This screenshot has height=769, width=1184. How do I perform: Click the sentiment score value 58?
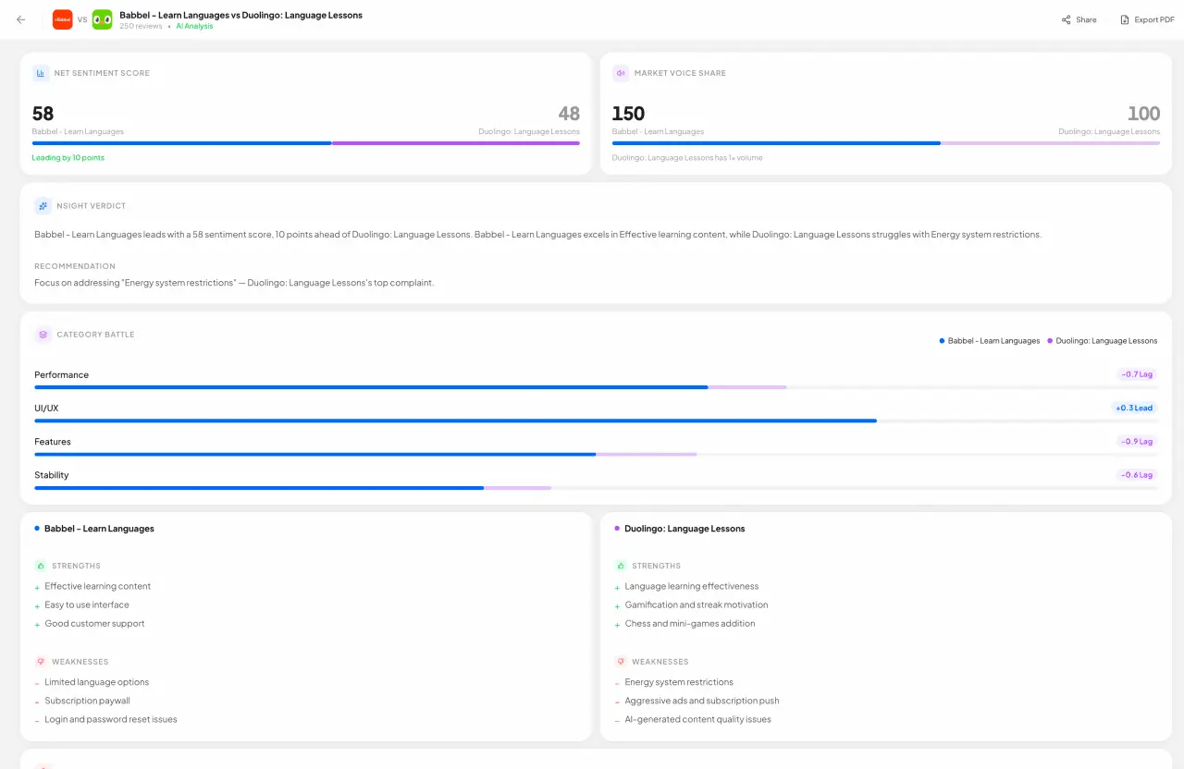43,114
